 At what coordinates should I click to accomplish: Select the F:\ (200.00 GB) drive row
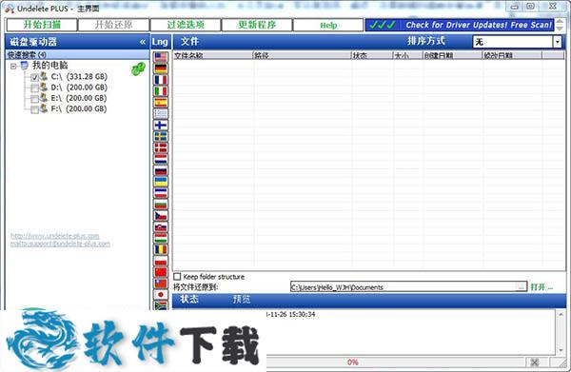pos(79,108)
